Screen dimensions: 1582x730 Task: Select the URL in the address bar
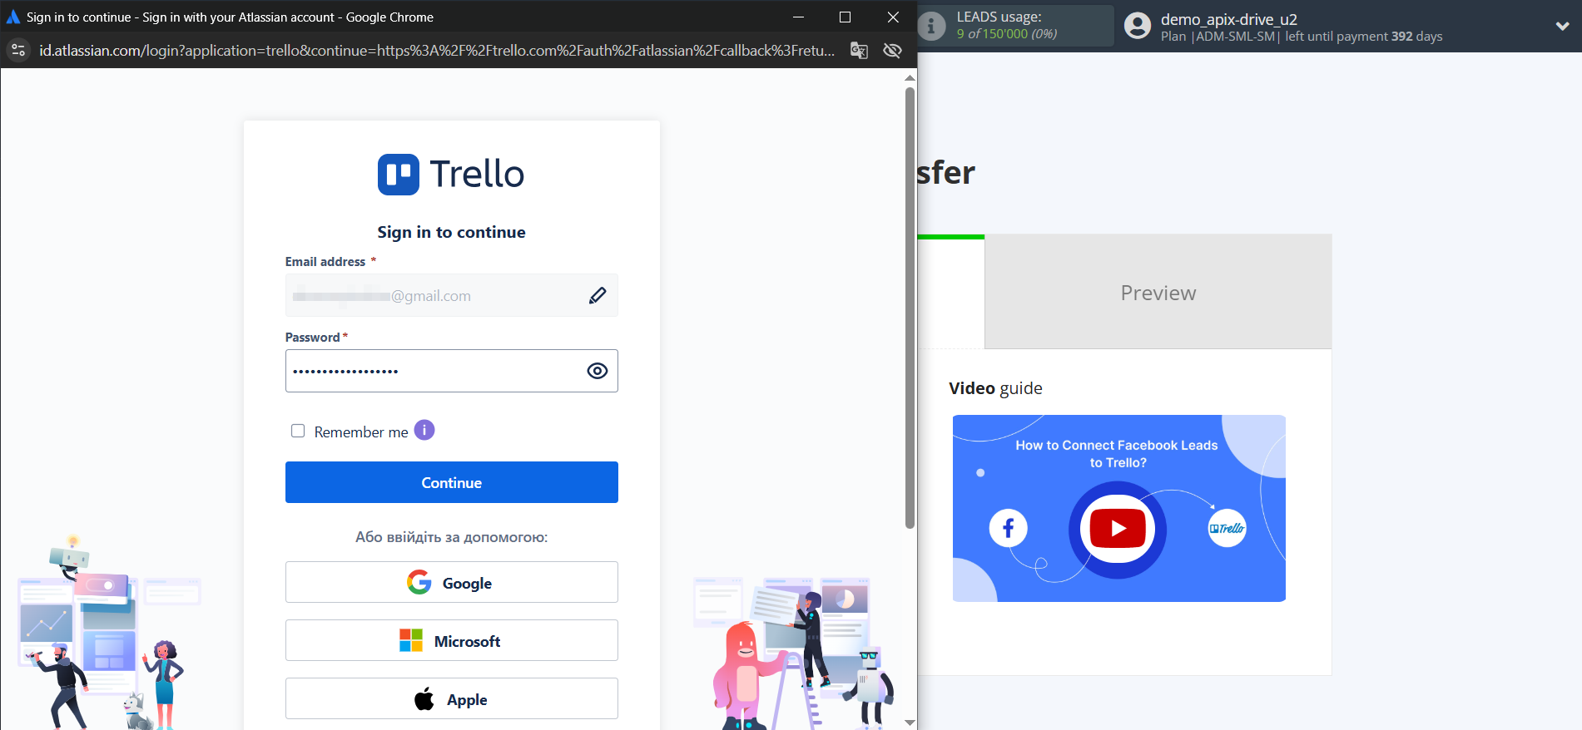pos(437,51)
